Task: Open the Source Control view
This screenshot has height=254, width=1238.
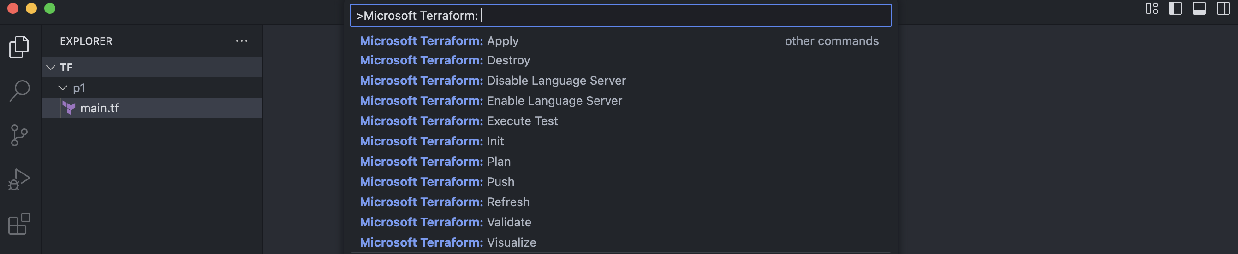Action: tap(19, 135)
